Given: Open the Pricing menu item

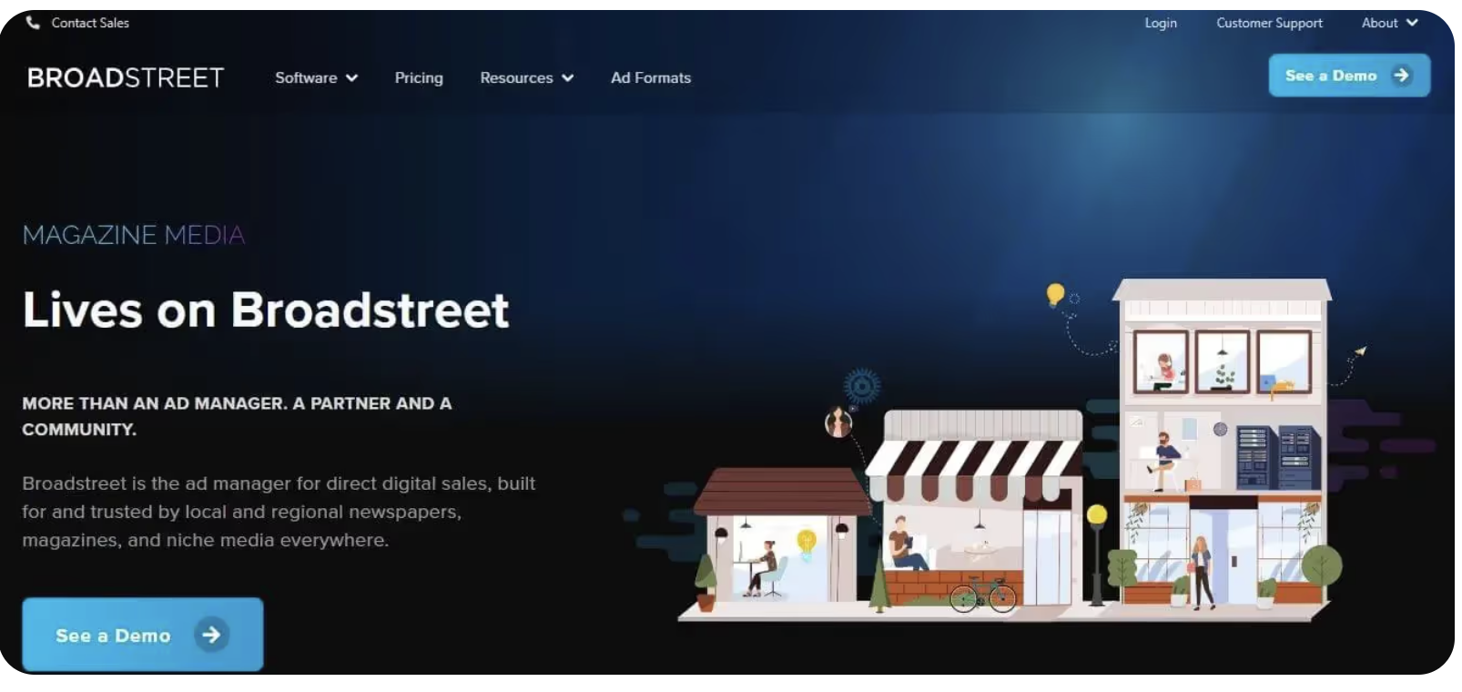Looking at the screenshot, I should point(419,78).
